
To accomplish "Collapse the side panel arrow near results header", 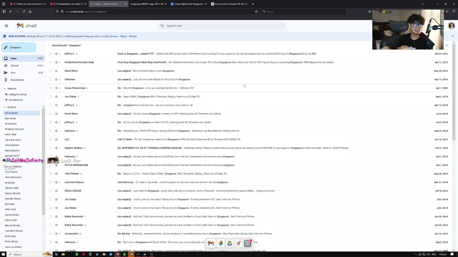I will 446,45.
